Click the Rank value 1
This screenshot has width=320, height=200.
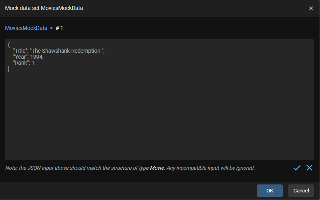coord(33,63)
